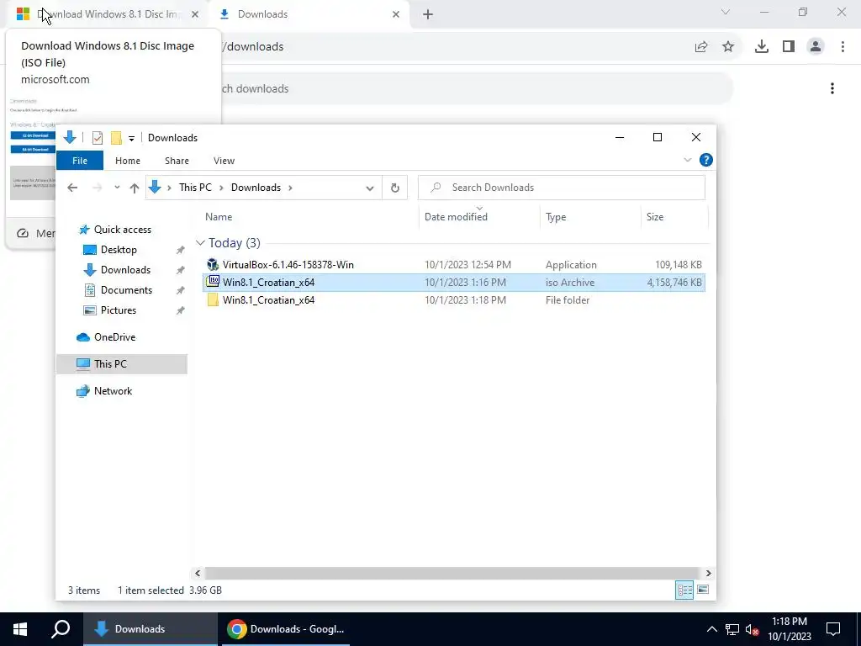
Task: Close the Downloads Chrome tab
Action: click(396, 14)
